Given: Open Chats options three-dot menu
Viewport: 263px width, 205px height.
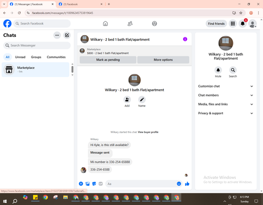Looking at the screenshot, I should pos(57,35).
